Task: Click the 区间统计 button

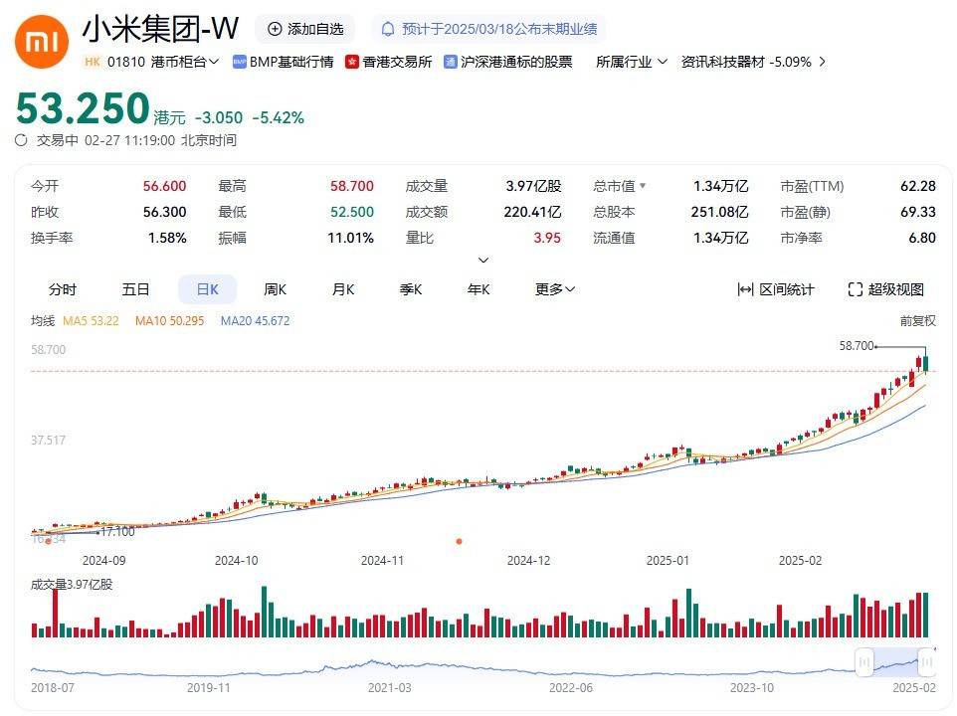Action: pyautogui.click(x=776, y=289)
